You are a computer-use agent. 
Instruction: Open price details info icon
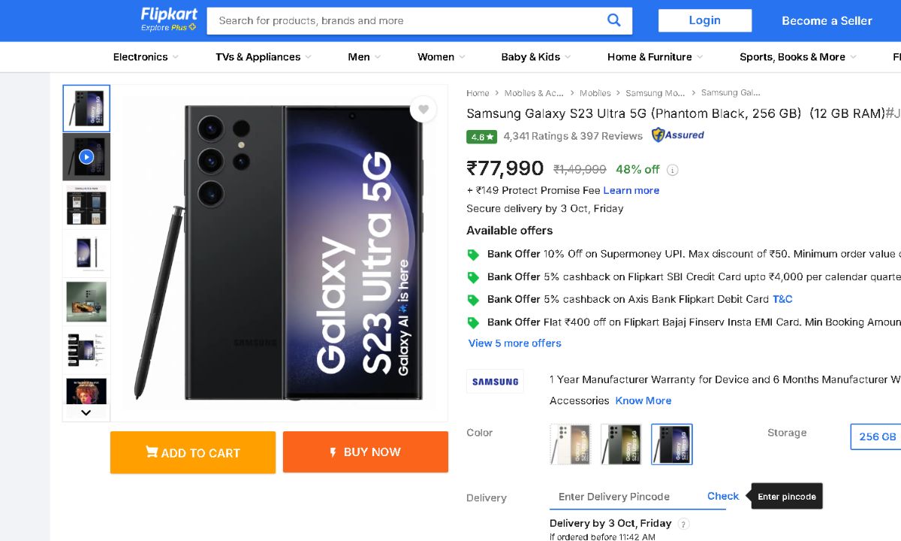coord(673,170)
